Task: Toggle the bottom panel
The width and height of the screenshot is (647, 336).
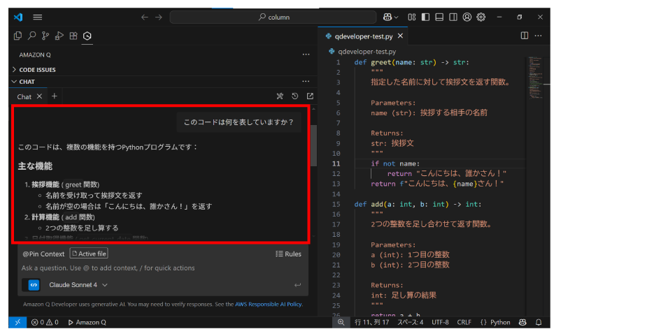Action: 439,17
